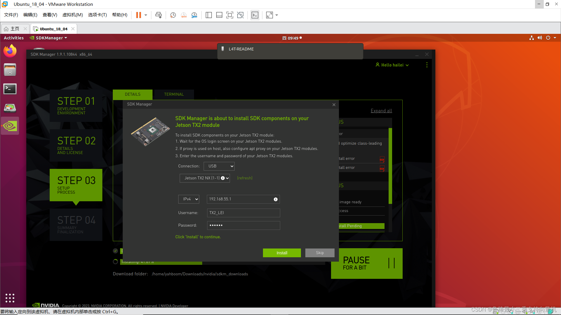
Task: Switch to the DETAILS tab
Action: coord(133,94)
